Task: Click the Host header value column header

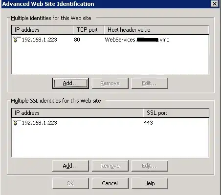Action: (156, 30)
